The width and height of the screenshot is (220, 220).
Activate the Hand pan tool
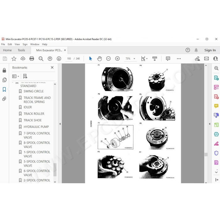pyautogui.click(x=100, y=58)
